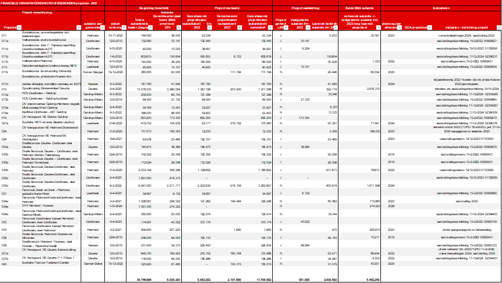The image size is (502, 283).
Task: Open the Projectnr column filter dropdown
Action: 18,27
